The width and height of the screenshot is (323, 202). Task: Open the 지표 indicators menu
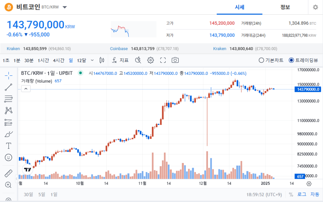[120, 60]
